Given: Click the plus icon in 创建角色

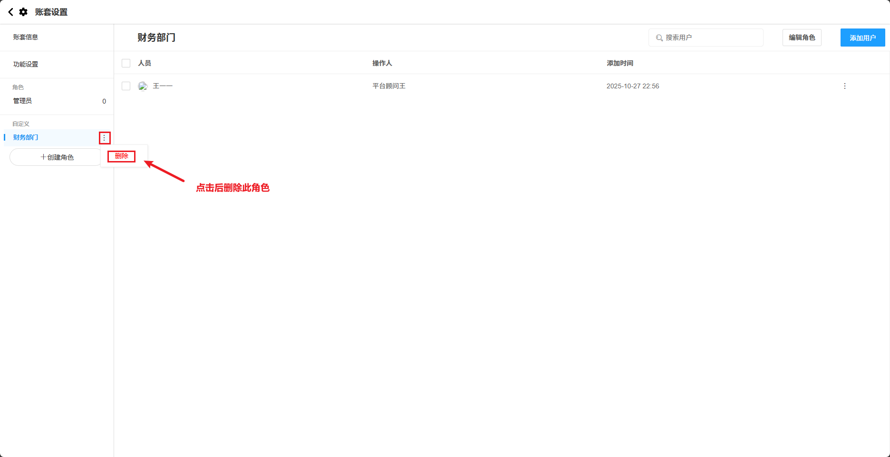Looking at the screenshot, I should [x=43, y=157].
